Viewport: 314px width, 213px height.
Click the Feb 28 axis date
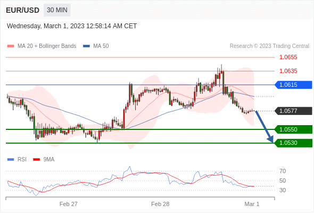click(x=160, y=204)
